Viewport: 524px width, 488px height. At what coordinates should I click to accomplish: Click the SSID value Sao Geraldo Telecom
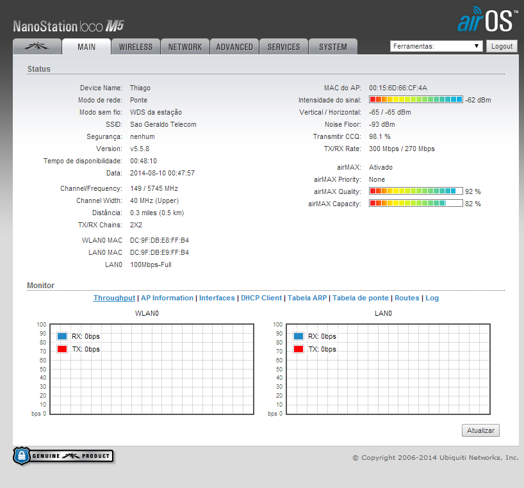[x=163, y=124]
